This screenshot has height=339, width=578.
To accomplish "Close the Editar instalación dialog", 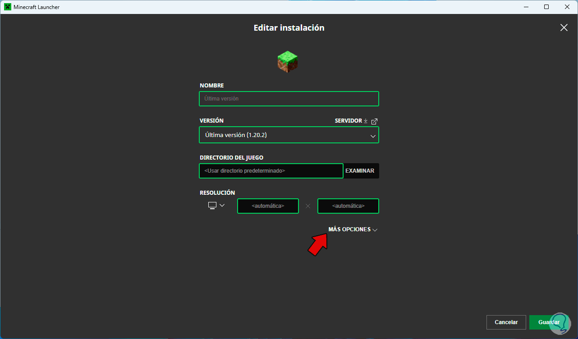I will 564,27.
